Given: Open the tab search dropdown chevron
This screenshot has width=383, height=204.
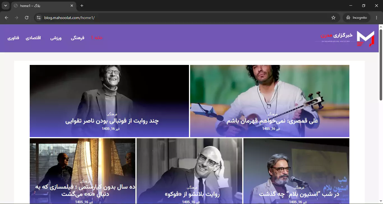Looking at the screenshot, I should [5, 6].
